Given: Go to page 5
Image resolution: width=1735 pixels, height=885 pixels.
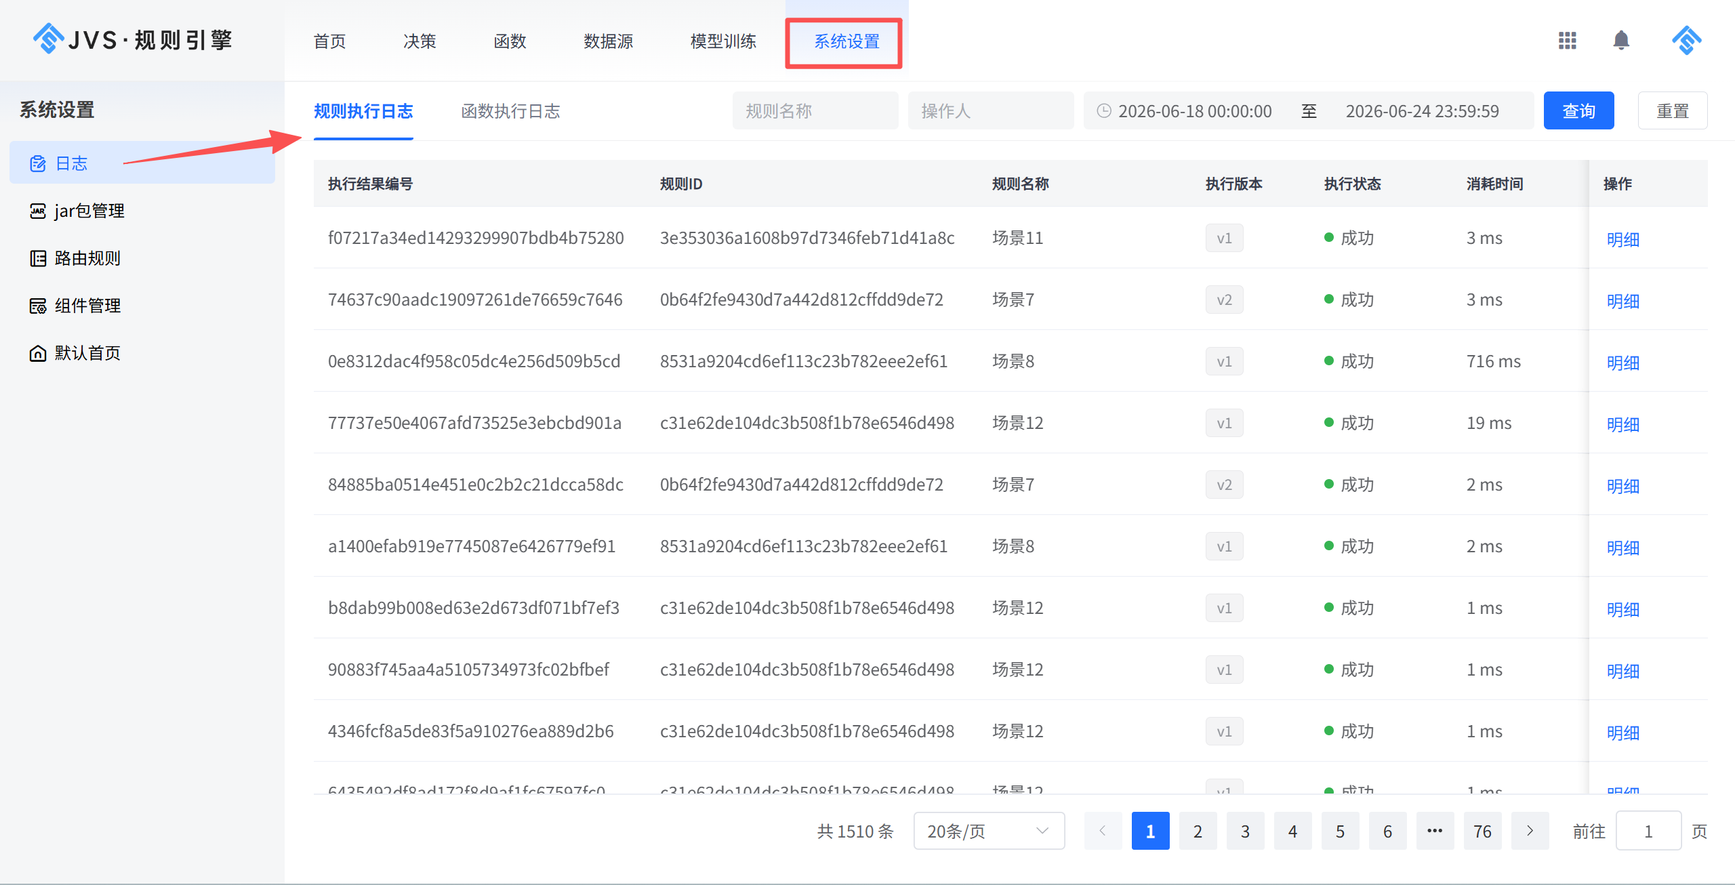Looking at the screenshot, I should (x=1340, y=831).
